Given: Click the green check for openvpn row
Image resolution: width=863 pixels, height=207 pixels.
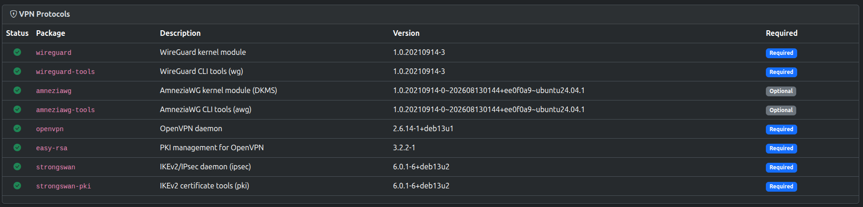Looking at the screenshot, I should (17, 128).
